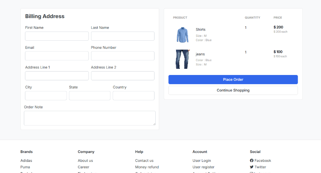321x173 pixels.
Task: Click the Twitter text link
Action: (260, 167)
